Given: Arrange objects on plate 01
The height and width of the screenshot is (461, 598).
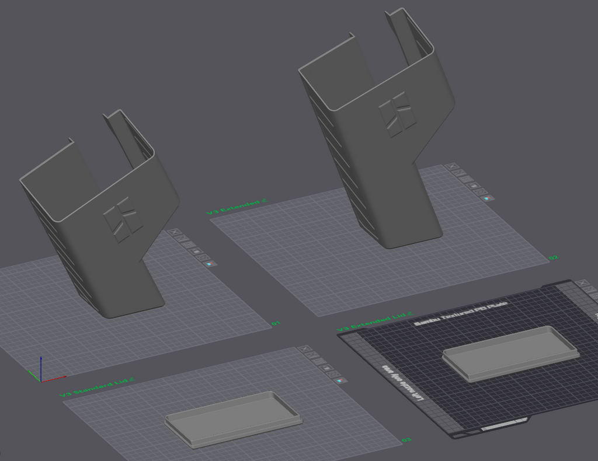Looking at the screenshot, I should point(190,245).
